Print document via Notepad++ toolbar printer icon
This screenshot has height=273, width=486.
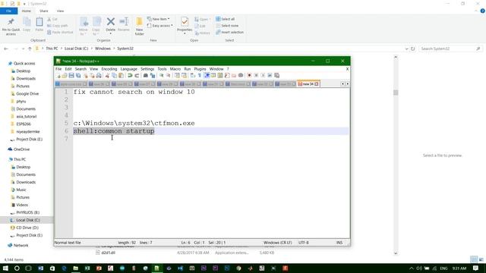coord(99,76)
